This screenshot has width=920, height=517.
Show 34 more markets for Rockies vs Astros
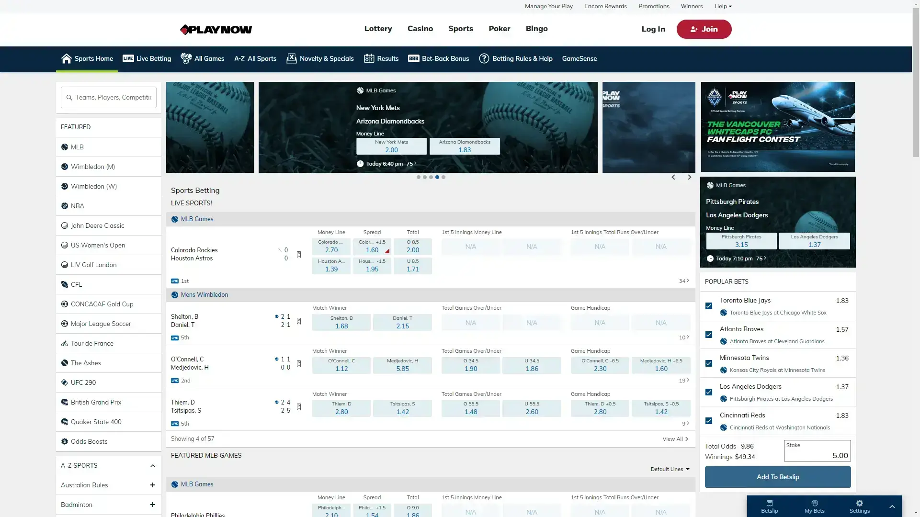point(684,281)
